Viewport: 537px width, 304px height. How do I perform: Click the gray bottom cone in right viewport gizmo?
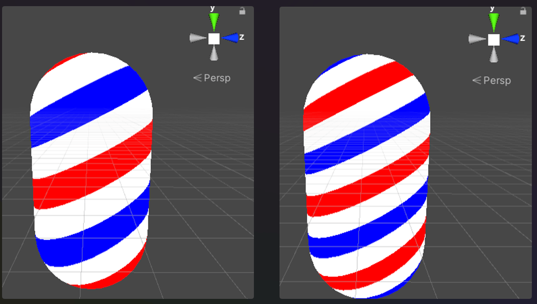[x=494, y=55]
